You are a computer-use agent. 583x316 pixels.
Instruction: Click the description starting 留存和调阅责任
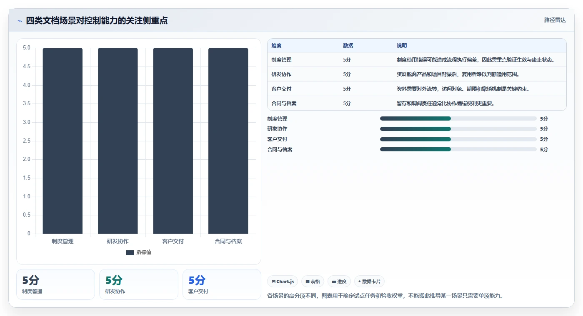(x=445, y=104)
